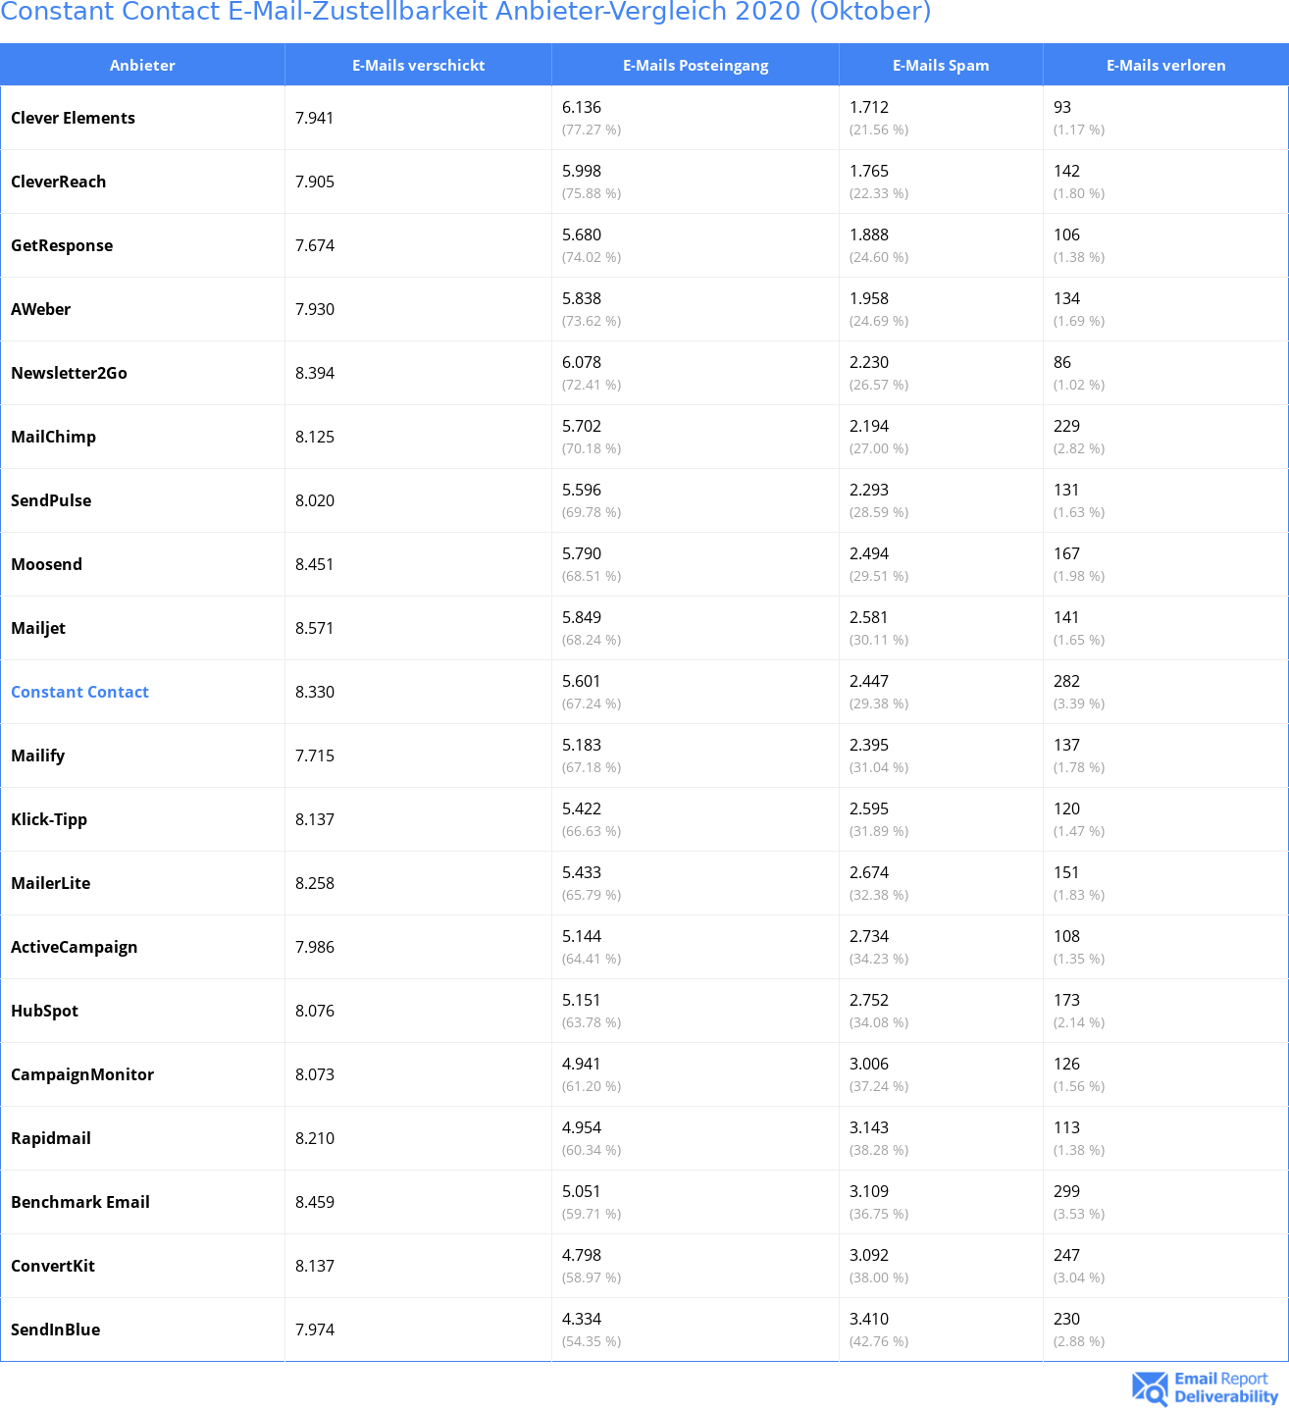The width and height of the screenshot is (1289, 1408).
Task: Click the GetResponse provider name
Action: tap(62, 245)
